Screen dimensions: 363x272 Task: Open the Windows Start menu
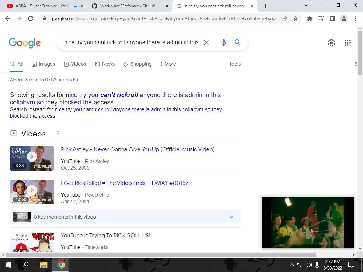click(x=9, y=265)
